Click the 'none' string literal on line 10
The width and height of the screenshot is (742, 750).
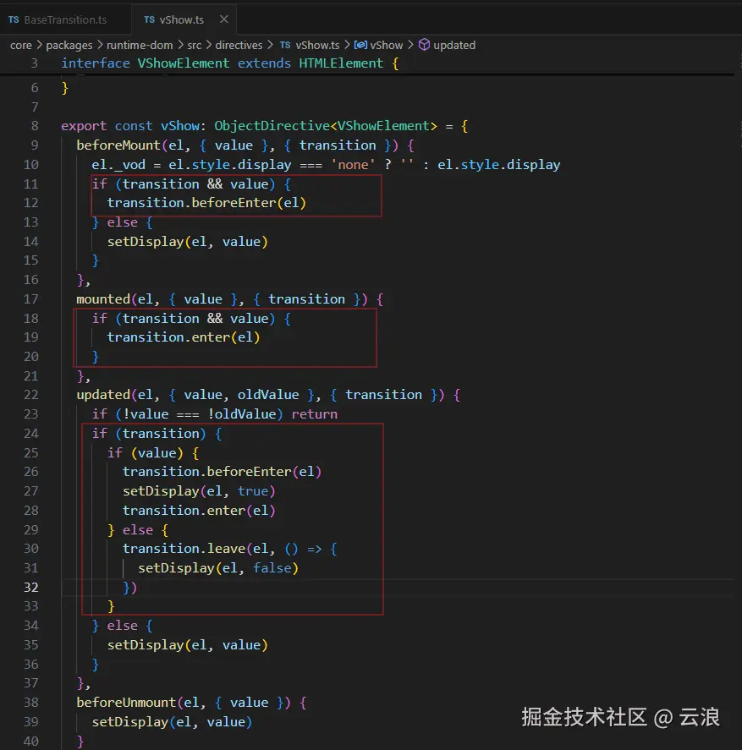[354, 165]
